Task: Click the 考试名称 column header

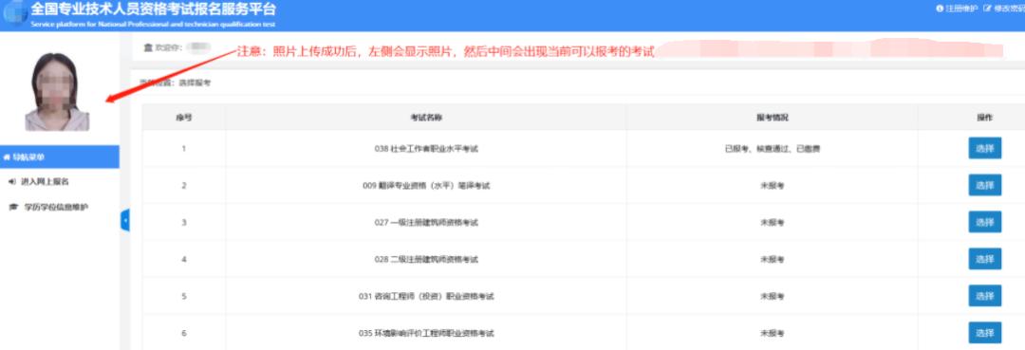Action: (426, 118)
